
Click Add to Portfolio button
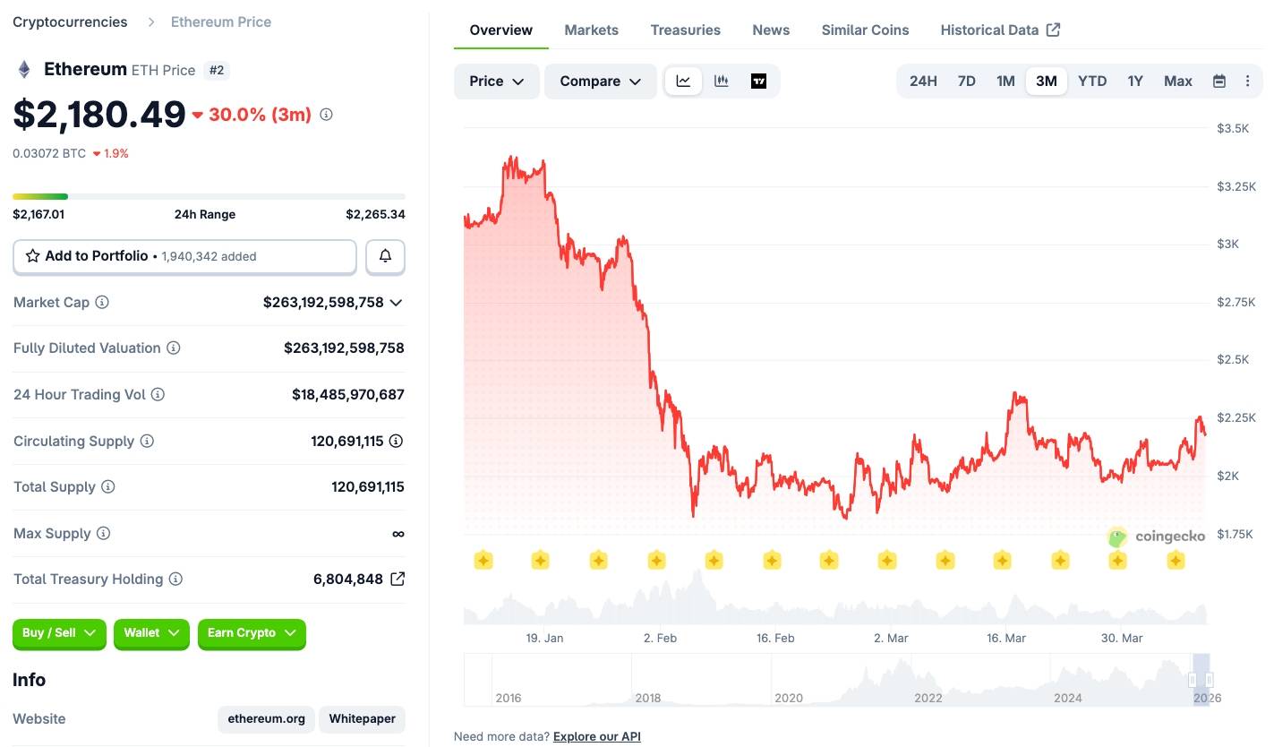pos(184,256)
